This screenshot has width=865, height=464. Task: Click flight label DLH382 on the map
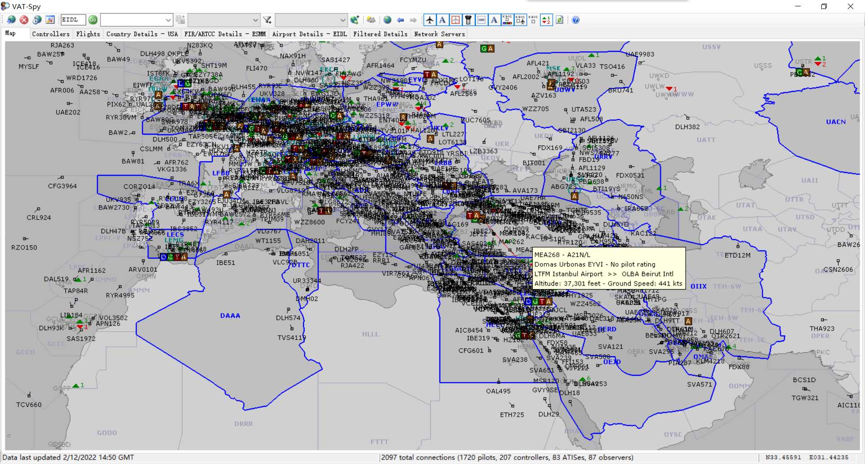coord(687,127)
